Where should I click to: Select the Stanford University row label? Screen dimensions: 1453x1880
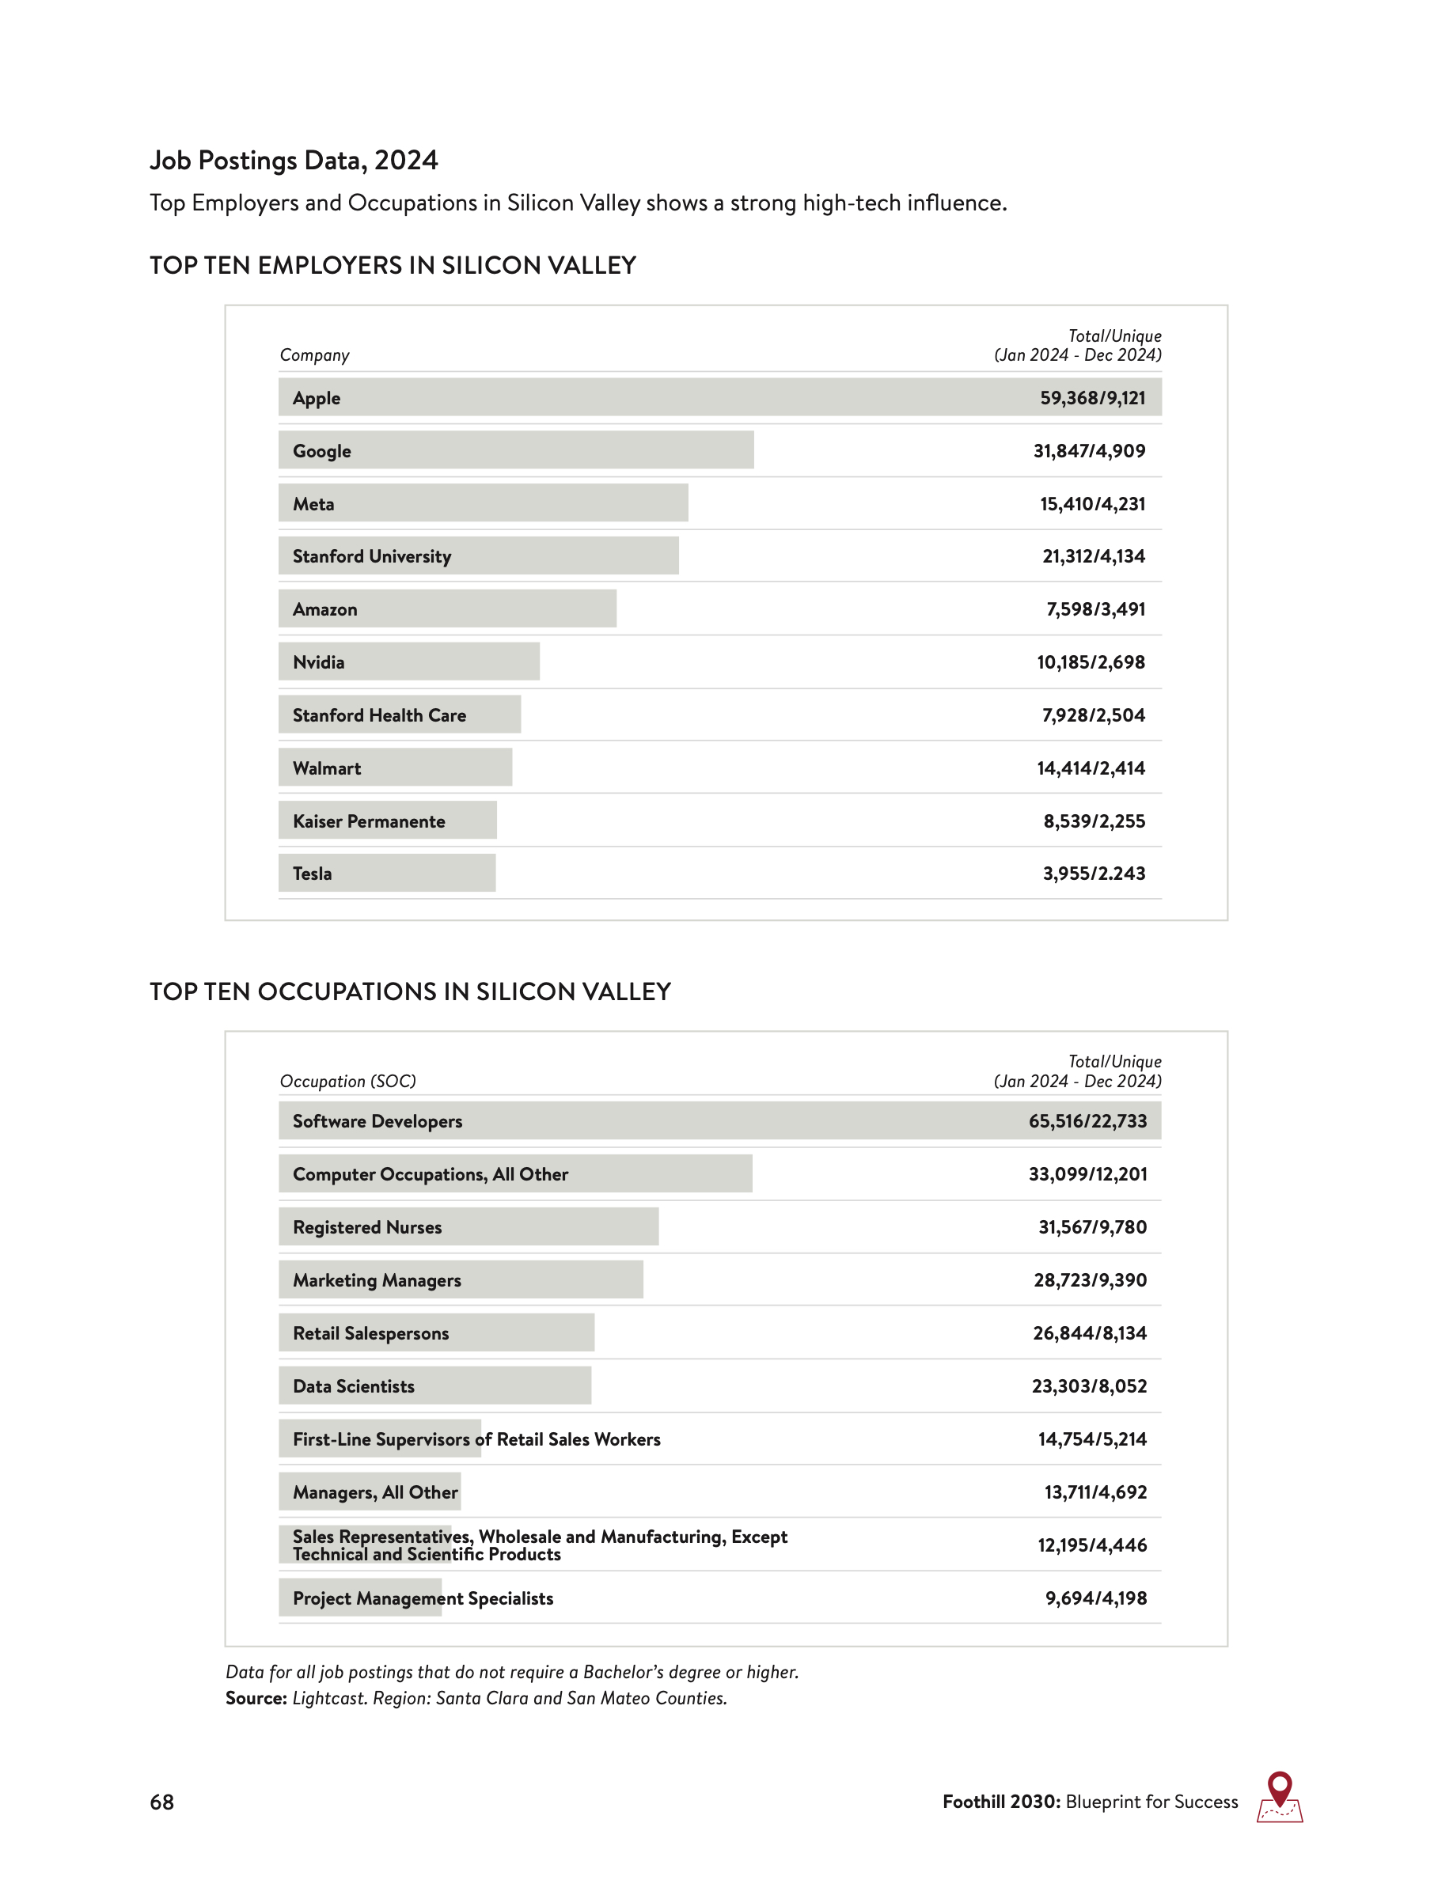[371, 556]
